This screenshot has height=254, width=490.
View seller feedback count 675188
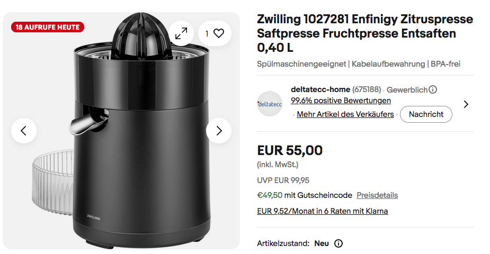(367, 89)
